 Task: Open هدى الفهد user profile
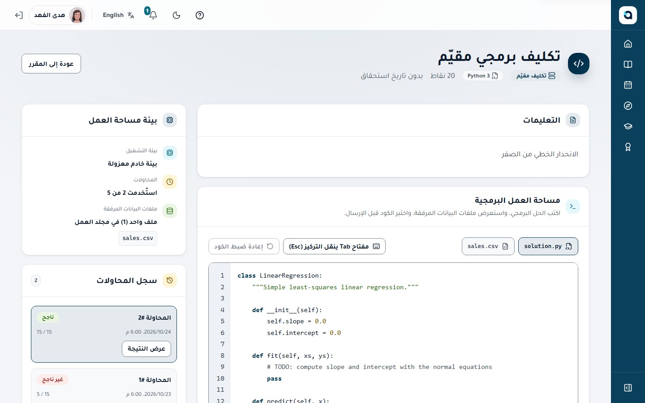pos(58,15)
